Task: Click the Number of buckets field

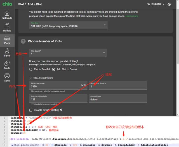Action: (x=58, y=98)
